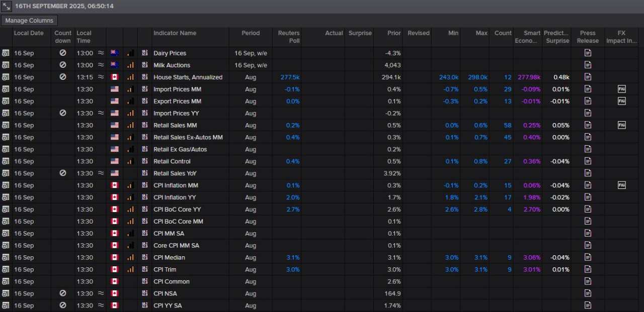The width and height of the screenshot is (644, 312).
Task: Click the 277.98k Smart Economics value
Action: point(528,77)
